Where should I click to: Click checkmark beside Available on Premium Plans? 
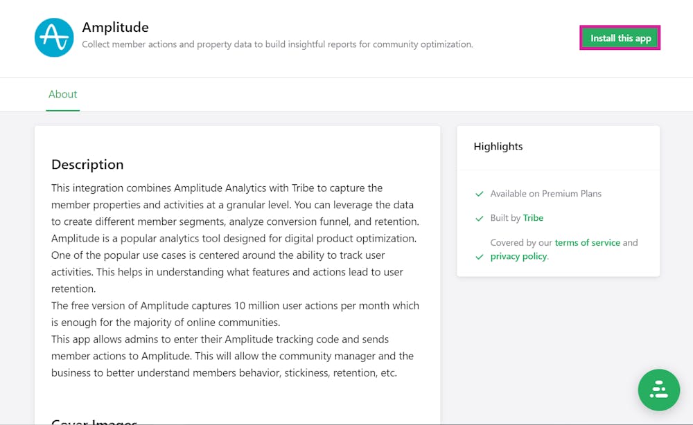pyautogui.click(x=479, y=194)
